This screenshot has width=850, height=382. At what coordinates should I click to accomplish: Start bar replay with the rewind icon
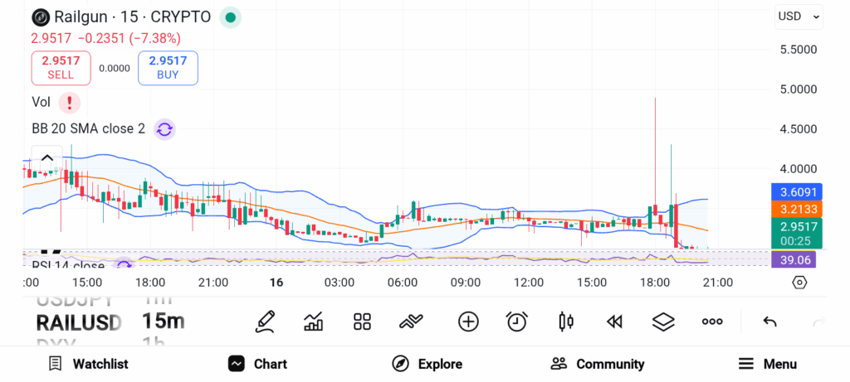(x=614, y=322)
